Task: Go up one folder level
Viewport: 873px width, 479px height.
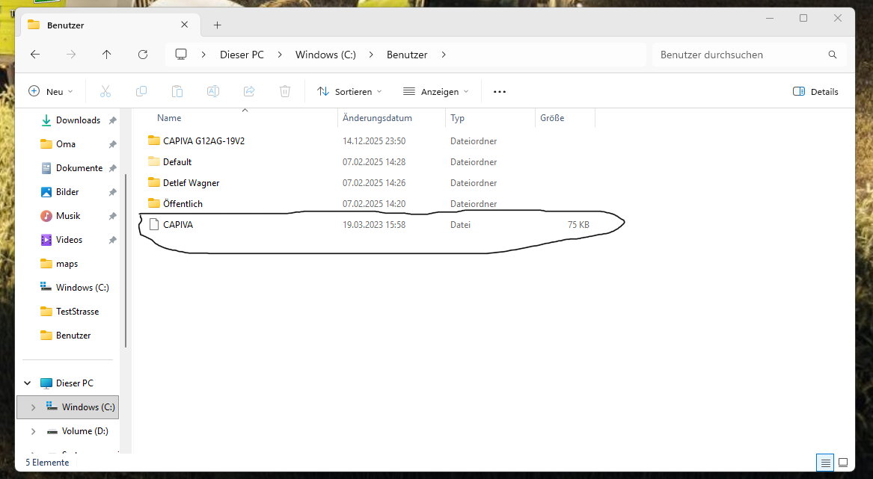Action: [107, 55]
